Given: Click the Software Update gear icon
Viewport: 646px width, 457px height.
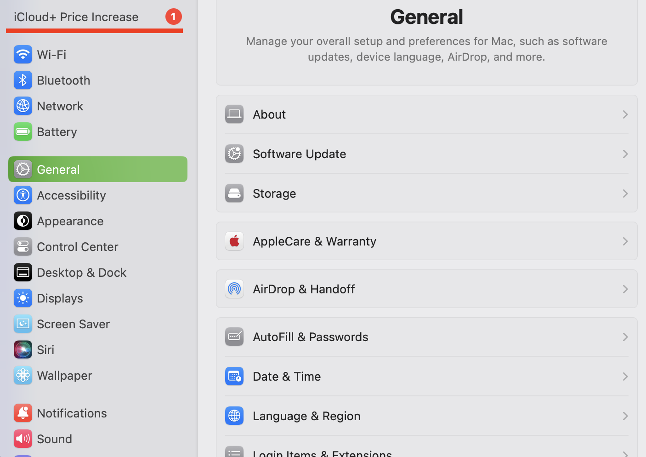Looking at the screenshot, I should point(234,154).
